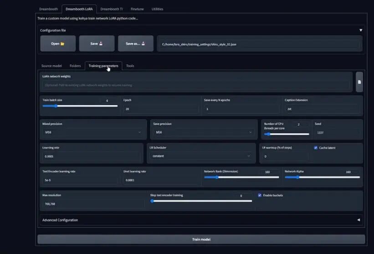Click the Max resolution field

pyautogui.click(x=93, y=204)
